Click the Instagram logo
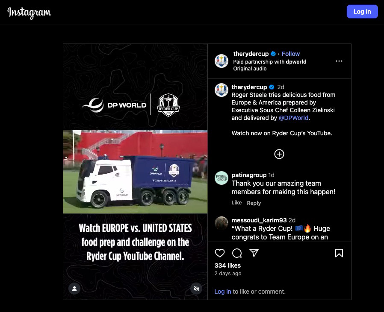This screenshot has height=312, width=384. [x=29, y=12]
